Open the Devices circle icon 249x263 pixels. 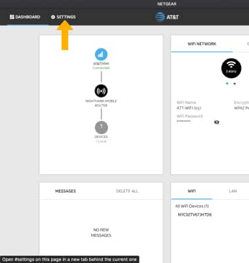coord(102,128)
